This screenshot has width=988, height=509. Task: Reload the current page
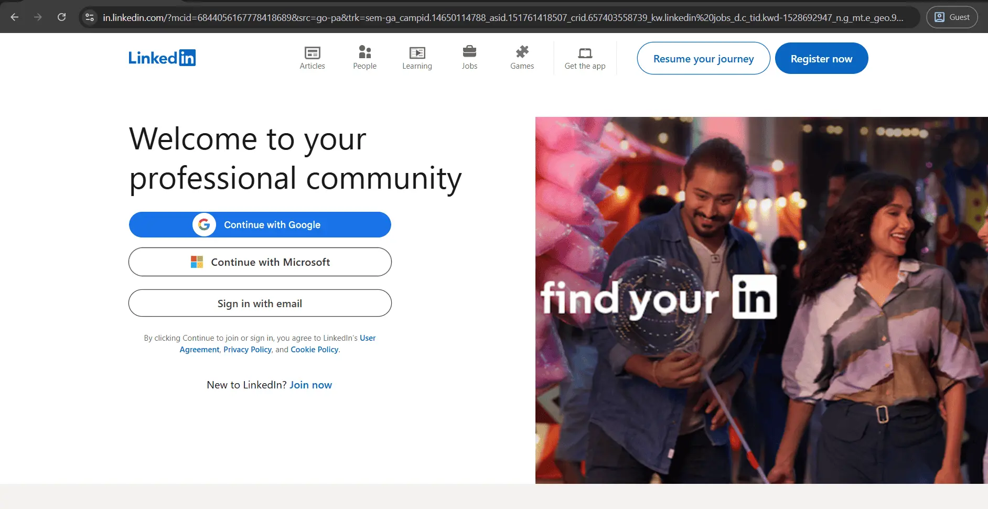point(62,17)
